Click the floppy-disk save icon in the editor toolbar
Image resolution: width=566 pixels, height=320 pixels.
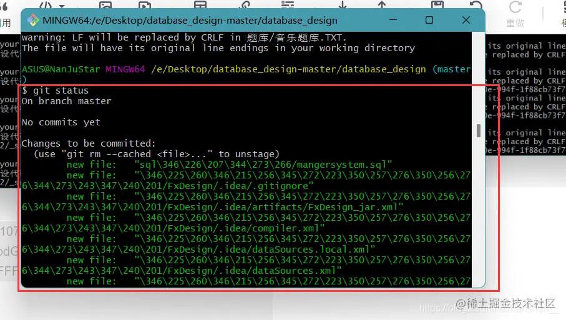pyautogui.click(x=437, y=4)
